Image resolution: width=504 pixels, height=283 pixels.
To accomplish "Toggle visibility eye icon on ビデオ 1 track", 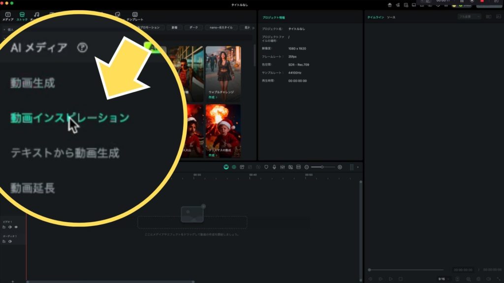I will coord(16,227).
